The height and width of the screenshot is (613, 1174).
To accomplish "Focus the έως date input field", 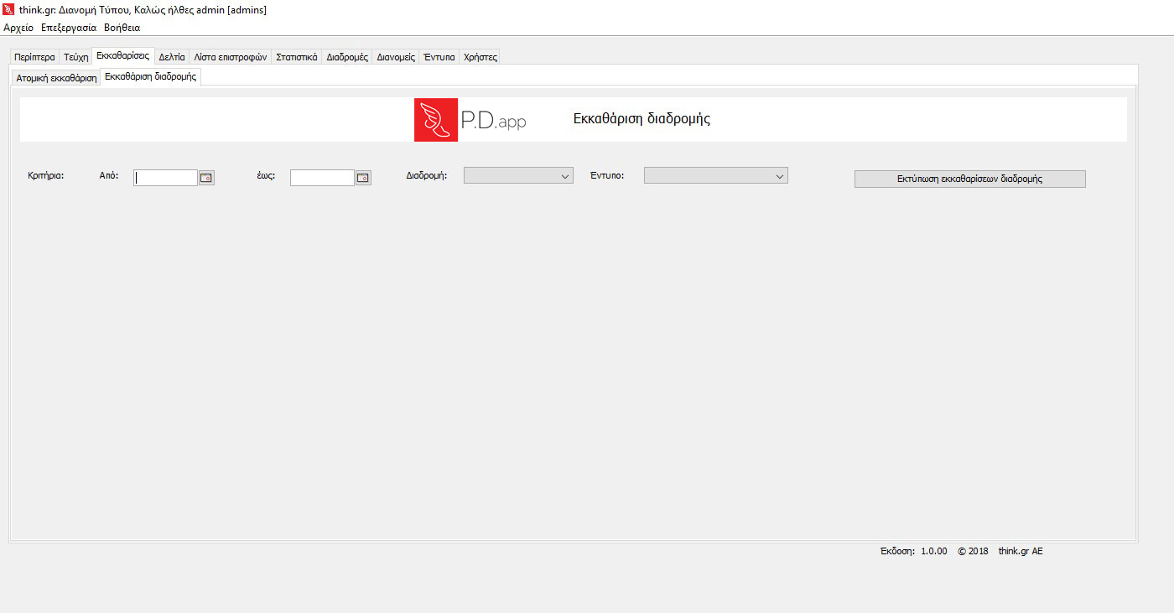I will [x=322, y=178].
